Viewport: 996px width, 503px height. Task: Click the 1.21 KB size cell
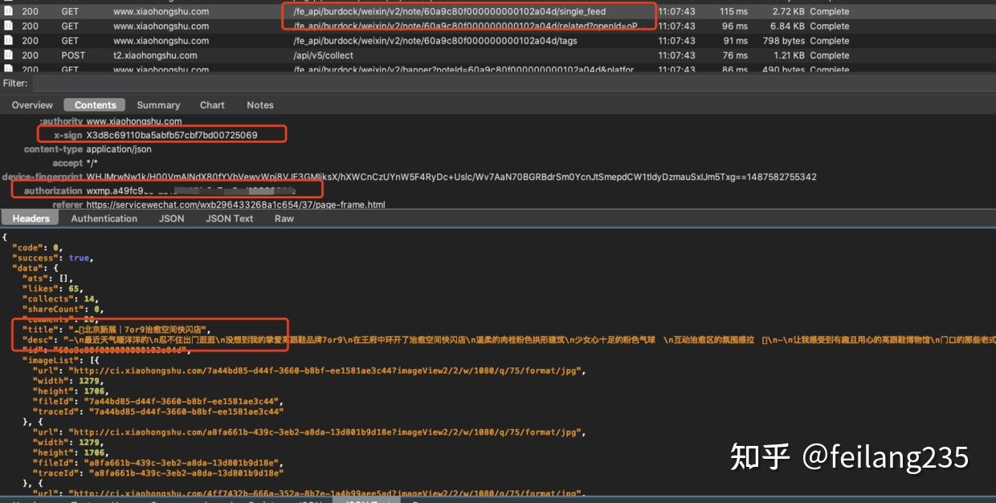[789, 55]
